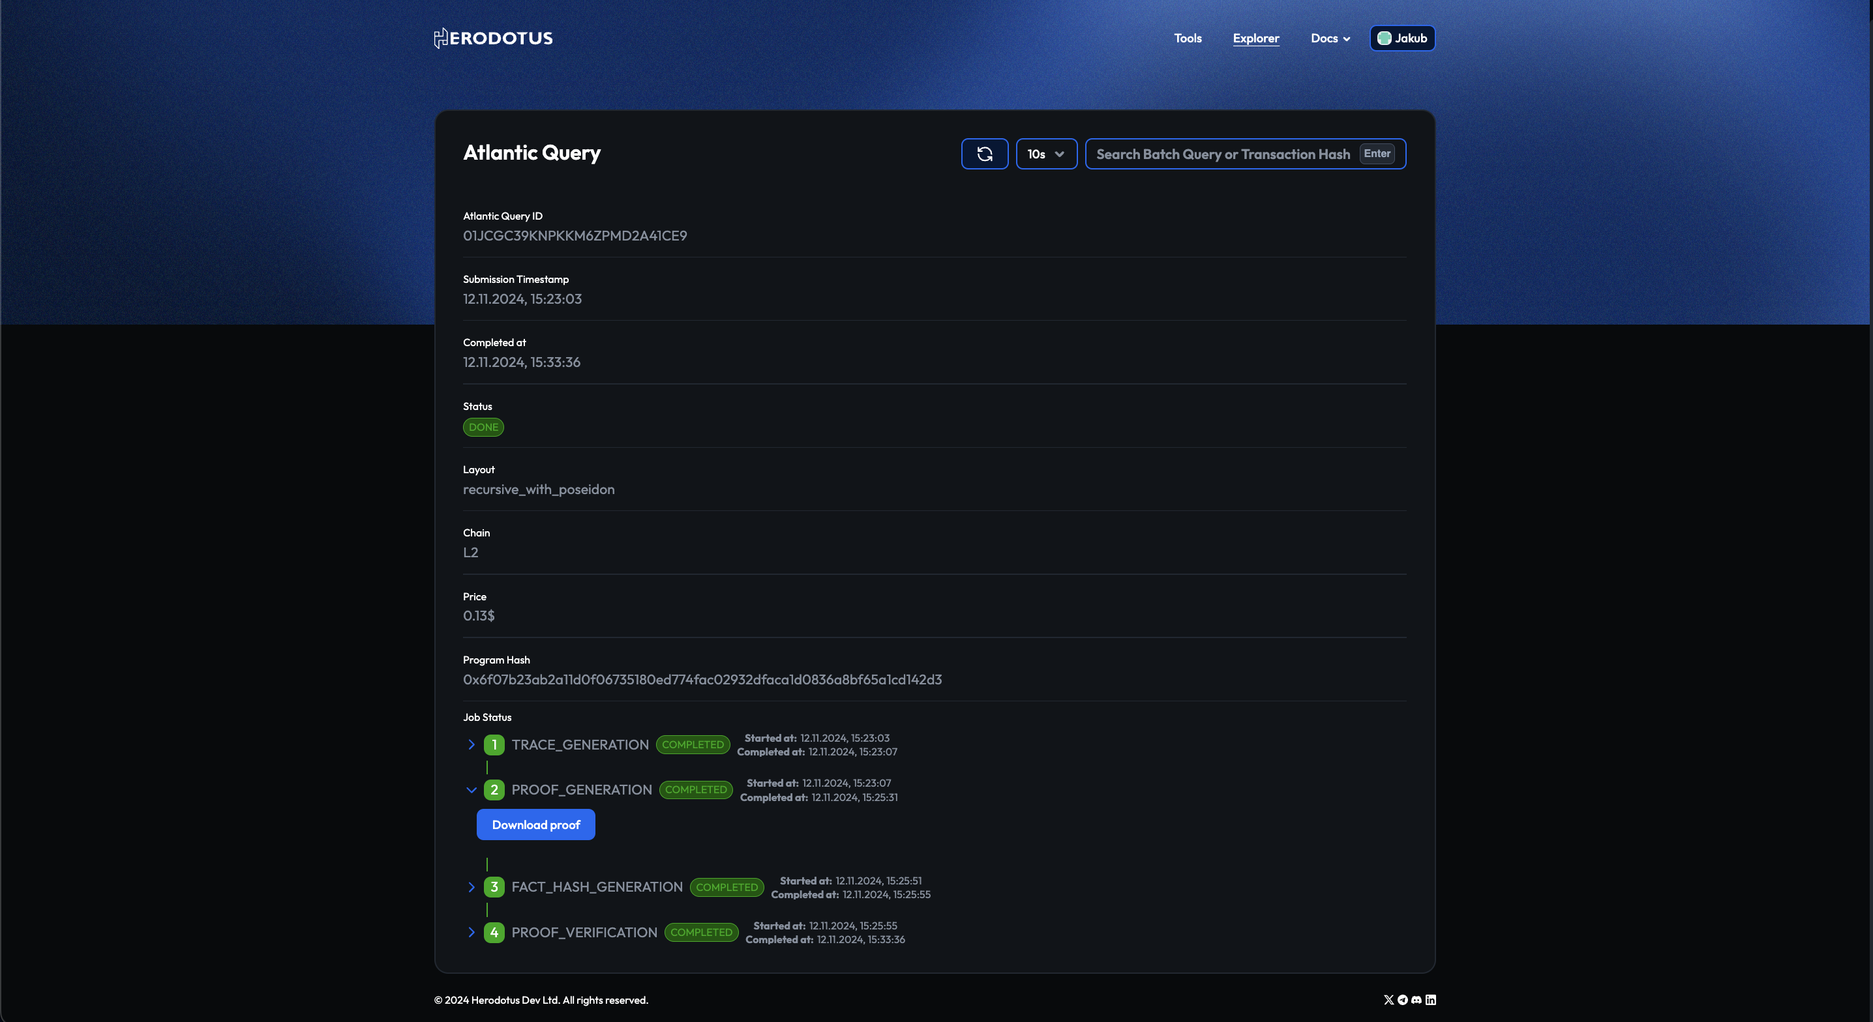The image size is (1873, 1022).
Task: Open the 10s refresh interval dropdown
Action: click(x=1045, y=154)
